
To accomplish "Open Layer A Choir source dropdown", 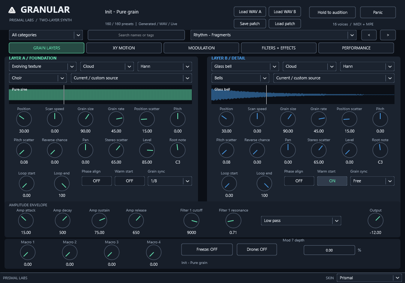I will [x=38, y=78].
